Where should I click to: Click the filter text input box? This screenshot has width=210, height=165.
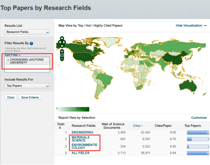click(27, 68)
